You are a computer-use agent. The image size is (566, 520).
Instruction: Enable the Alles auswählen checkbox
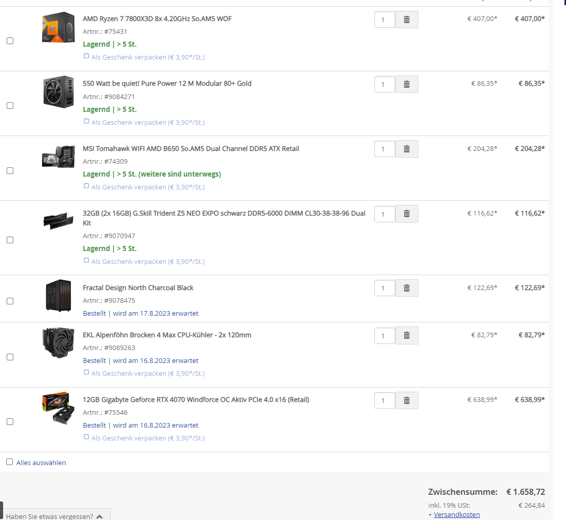9,462
